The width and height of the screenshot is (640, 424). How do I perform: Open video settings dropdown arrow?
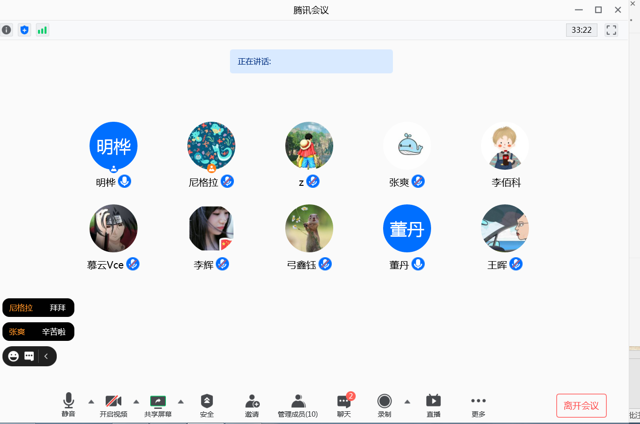coord(136,402)
